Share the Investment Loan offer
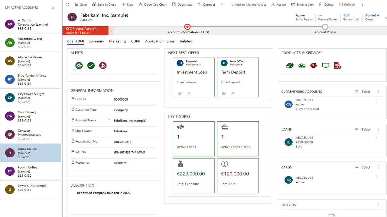This screenshot has height=217, width=387. pos(180,93)
